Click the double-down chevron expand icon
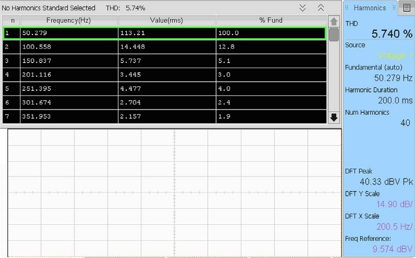416x258 pixels. 303,8
